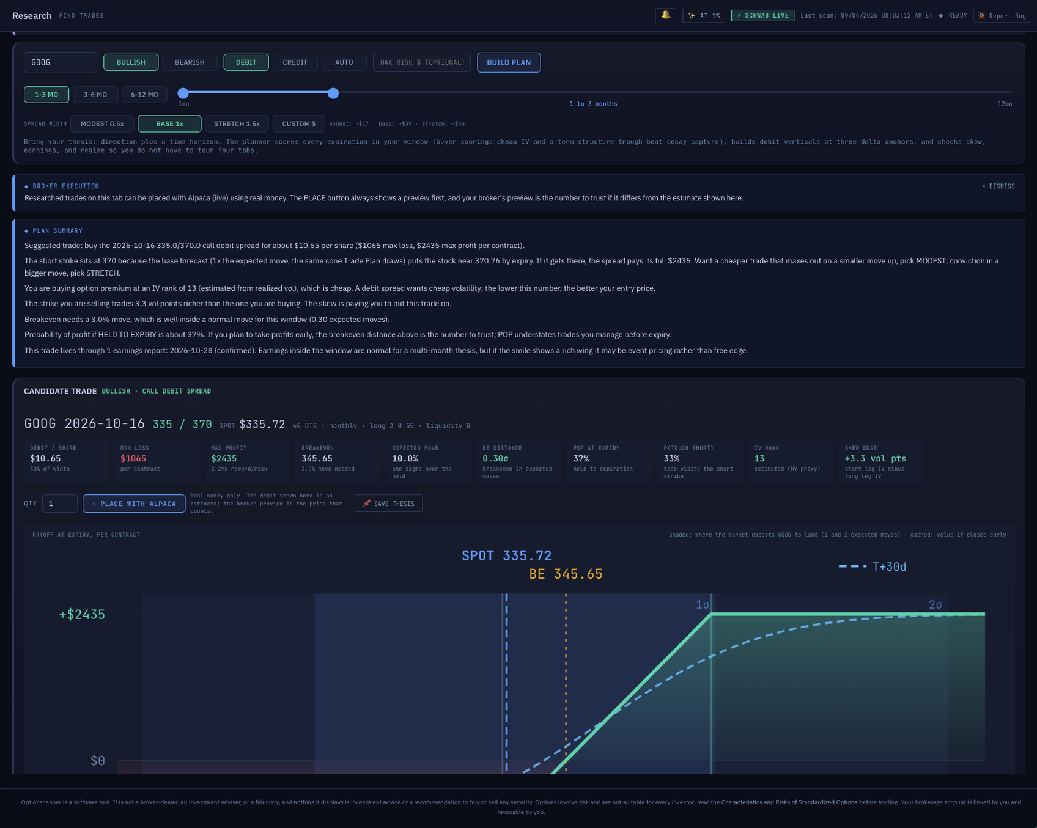
Task: Choose the DEBIT spread type
Action: [246, 62]
